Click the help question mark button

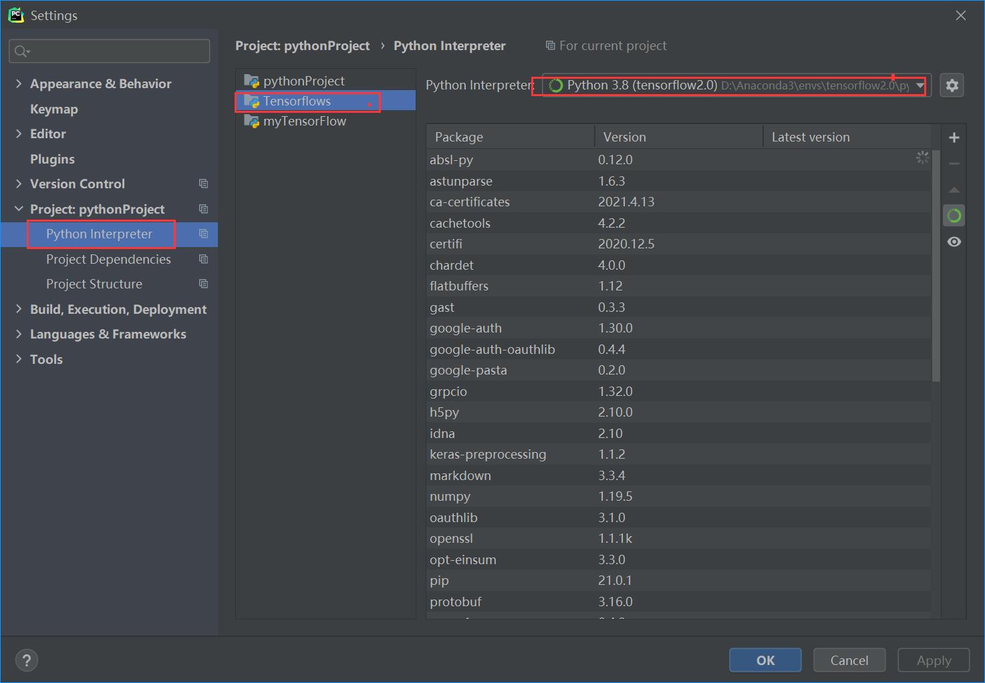pyautogui.click(x=27, y=660)
